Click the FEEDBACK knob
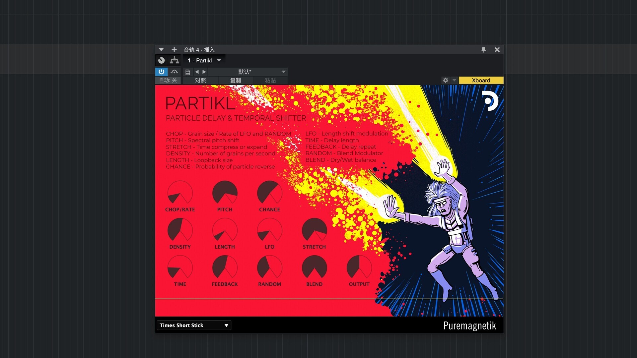Image resolution: width=637 pixels, height=358 pixels. (x=225, y=268)
